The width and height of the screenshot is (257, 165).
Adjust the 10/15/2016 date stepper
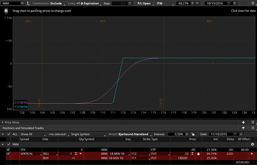coord(235,3)
